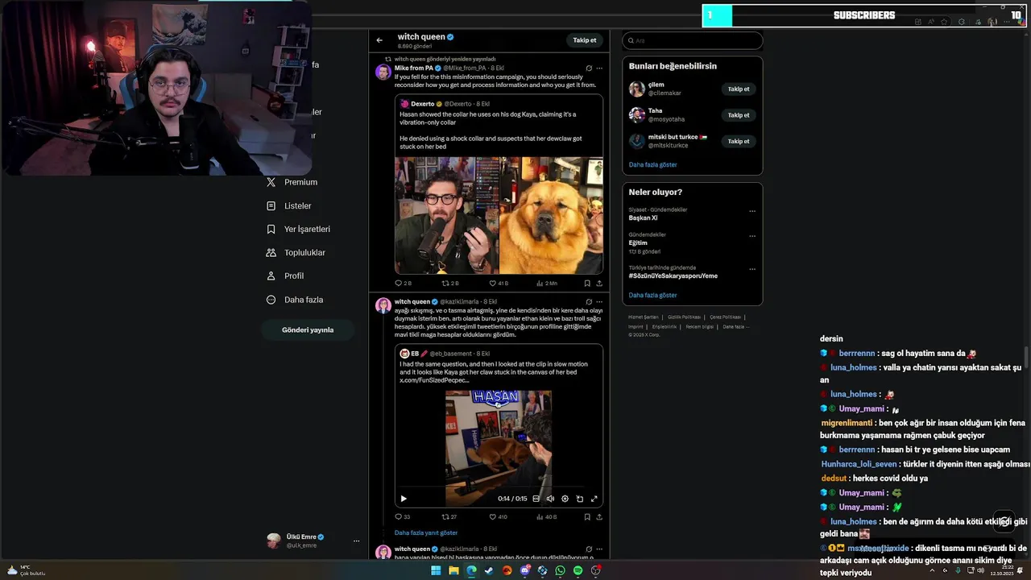Show hidden system tray icons
Viewport: 1031px width, 580px height.
[x=933, y=570]
